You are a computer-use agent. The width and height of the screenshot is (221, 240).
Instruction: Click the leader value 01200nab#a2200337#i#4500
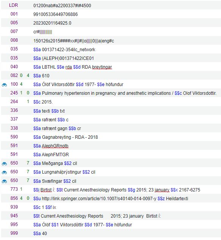[62, 6]
